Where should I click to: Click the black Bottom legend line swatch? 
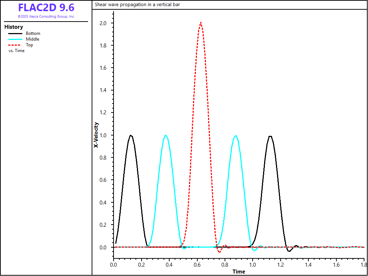point(15,33)
